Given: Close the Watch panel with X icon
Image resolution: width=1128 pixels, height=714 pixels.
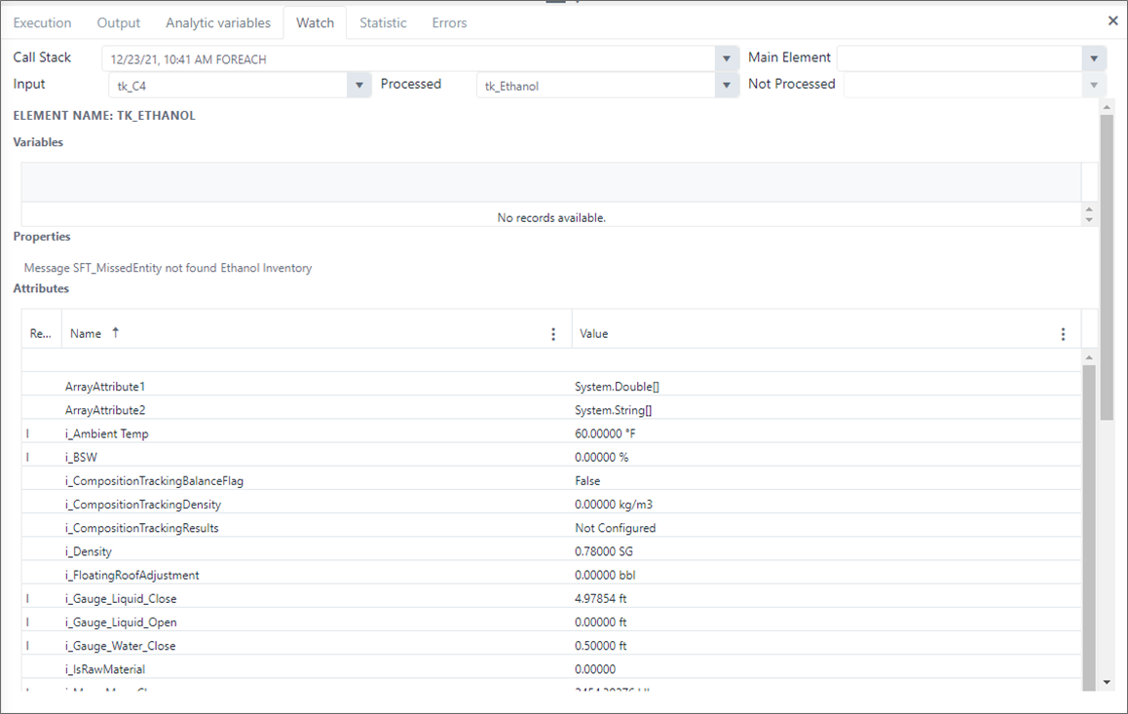Looking at the screenshot, I should coord(1112,20).
